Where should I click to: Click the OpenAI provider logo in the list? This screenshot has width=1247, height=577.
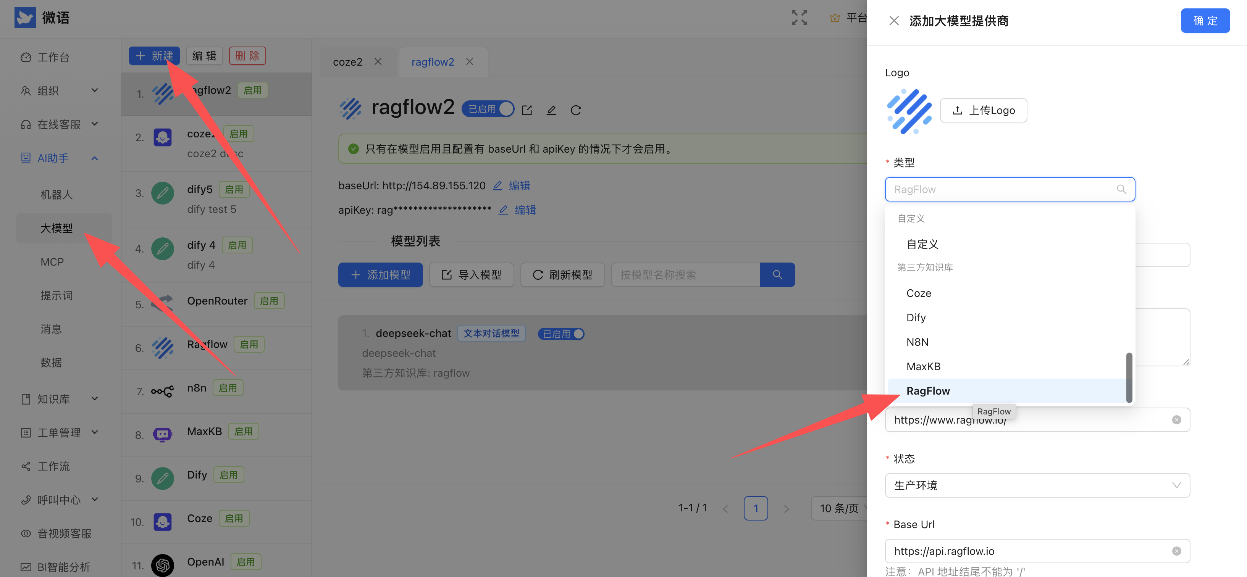(163, 565)
